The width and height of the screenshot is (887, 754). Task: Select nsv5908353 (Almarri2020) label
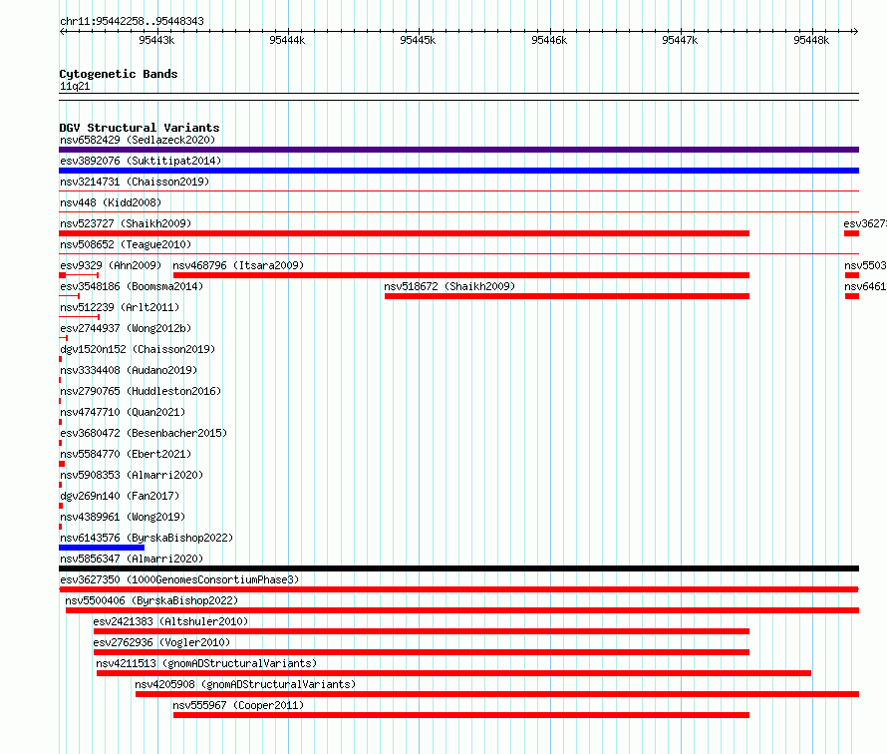(132, 475)
